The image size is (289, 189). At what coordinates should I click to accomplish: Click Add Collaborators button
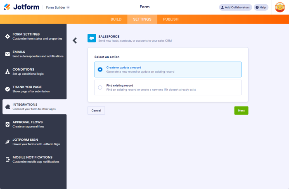point(235,7)
